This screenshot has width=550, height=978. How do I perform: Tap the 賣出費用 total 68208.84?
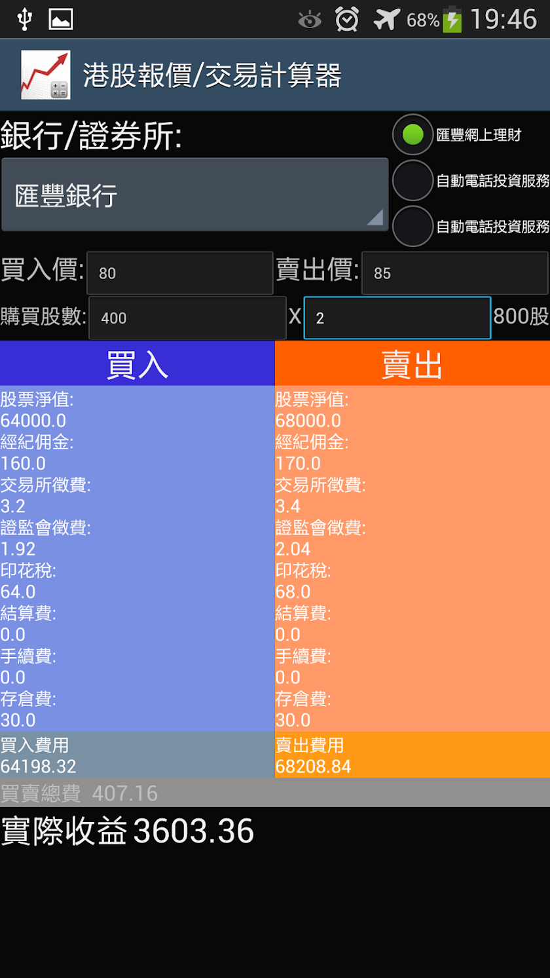[x=314, y=766]
